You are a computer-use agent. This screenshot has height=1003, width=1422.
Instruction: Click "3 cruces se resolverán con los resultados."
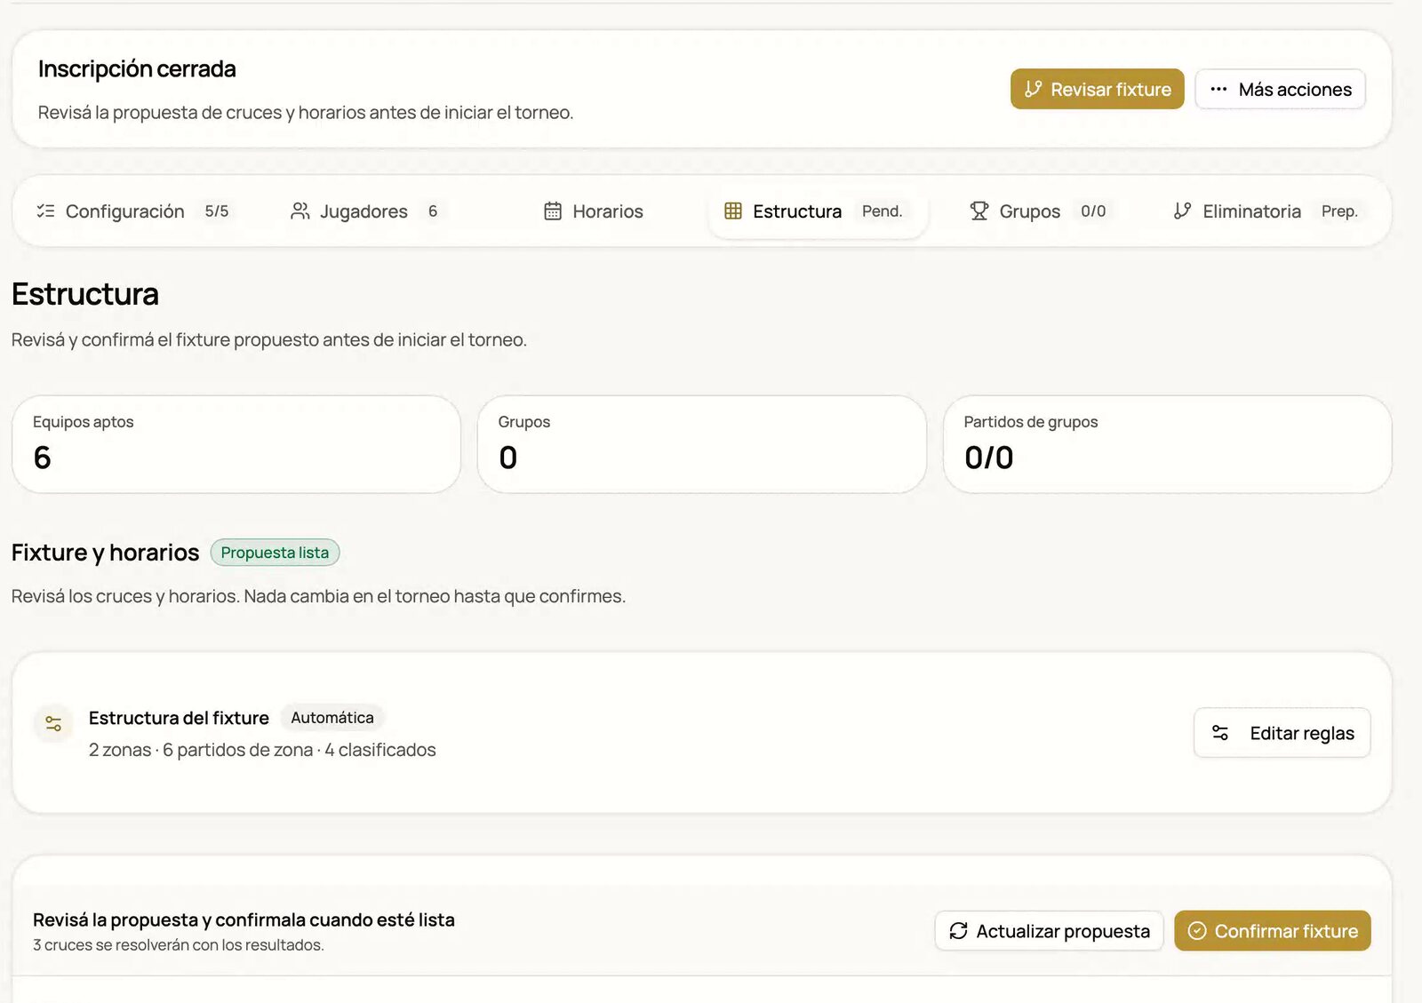click(179, 945)
